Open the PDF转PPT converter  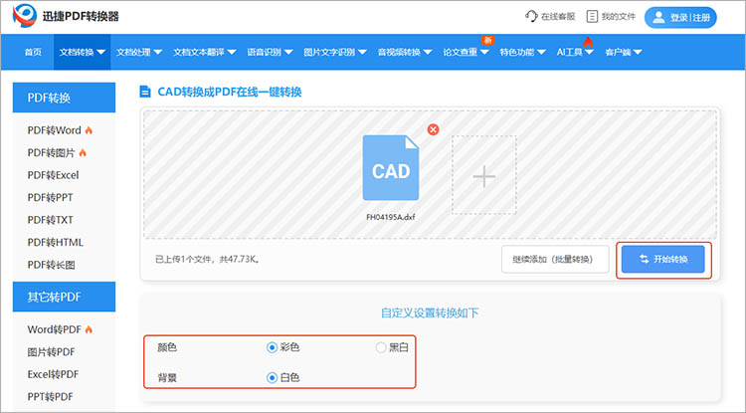[x=50, y=197]
